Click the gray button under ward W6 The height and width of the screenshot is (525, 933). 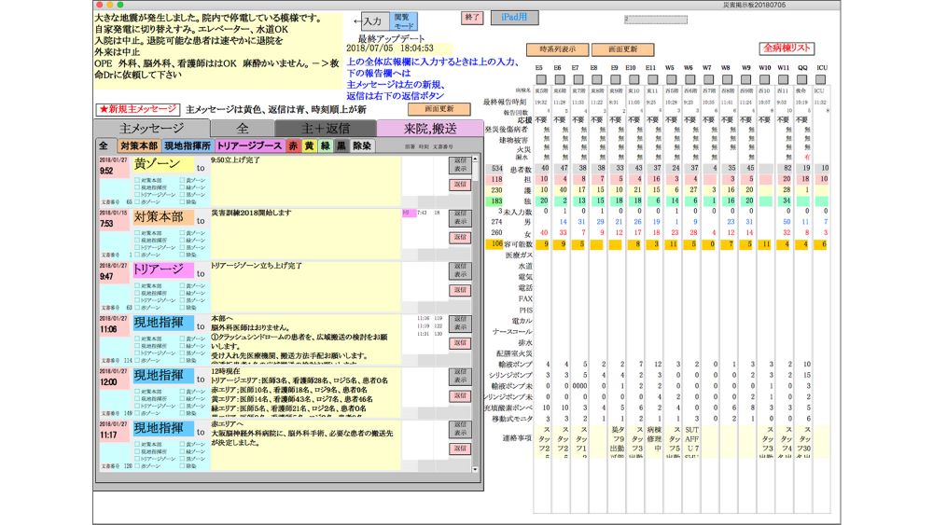[x=689, y=79]
